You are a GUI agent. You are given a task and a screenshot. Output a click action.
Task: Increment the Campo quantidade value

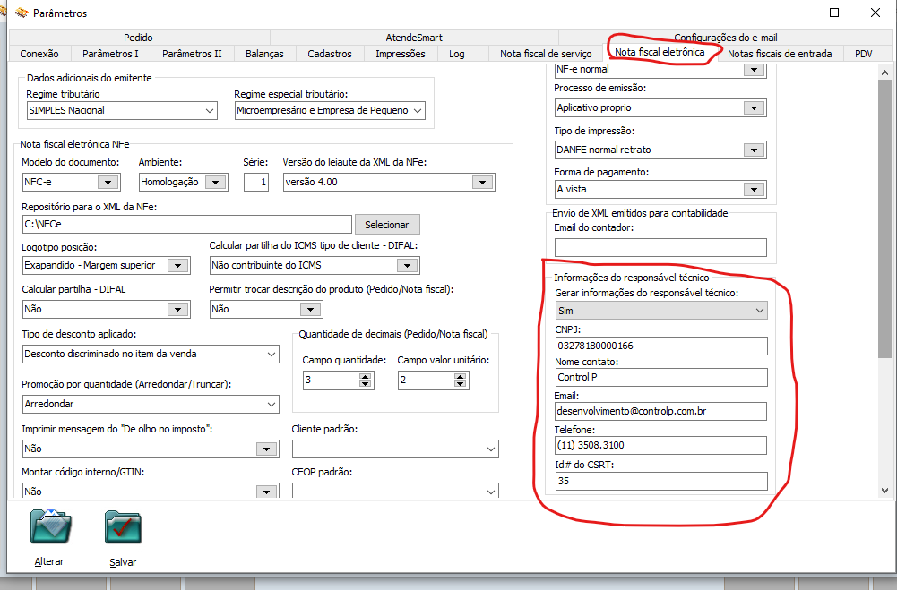(x=365, y=376)
